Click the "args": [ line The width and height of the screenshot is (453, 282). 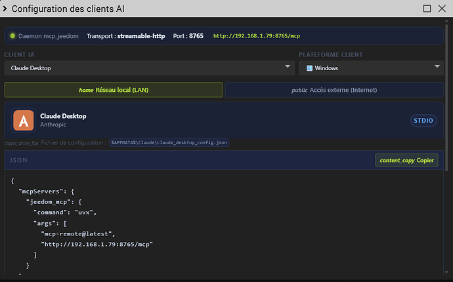(x=50, y=224)
